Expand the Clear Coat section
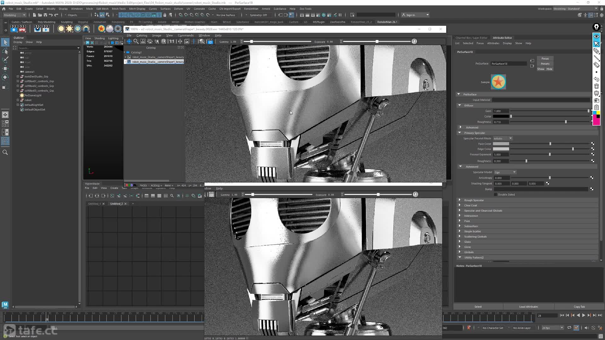 point(460,205)
